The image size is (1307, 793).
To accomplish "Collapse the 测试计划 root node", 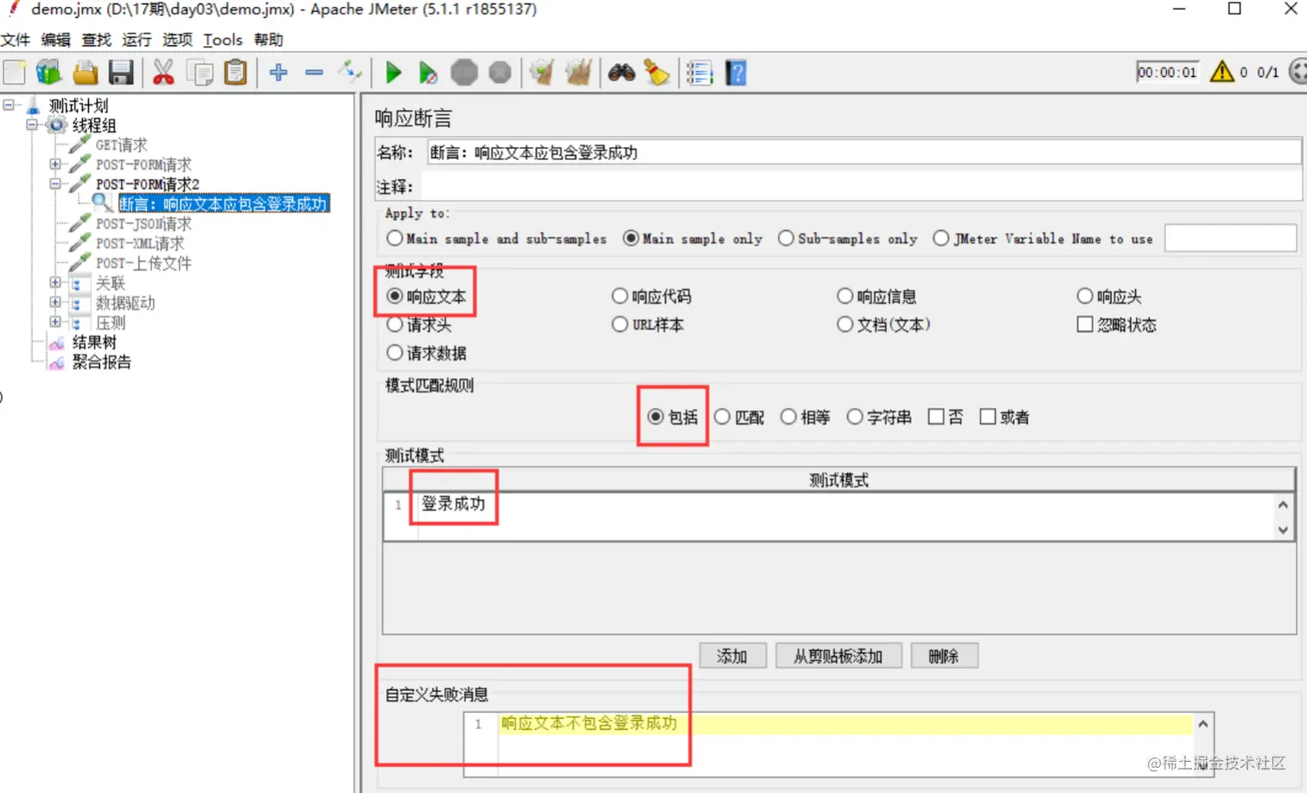I will [9, 105].
